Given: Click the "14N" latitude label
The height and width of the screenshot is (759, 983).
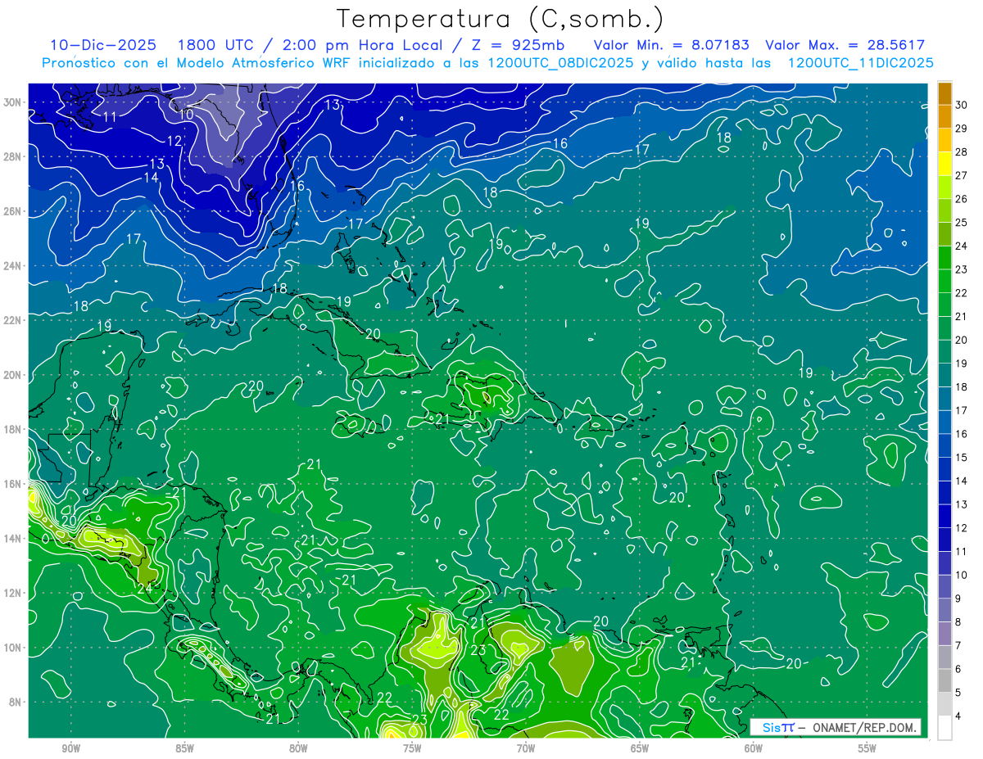Looking at the screenshot, I should 14,539.
